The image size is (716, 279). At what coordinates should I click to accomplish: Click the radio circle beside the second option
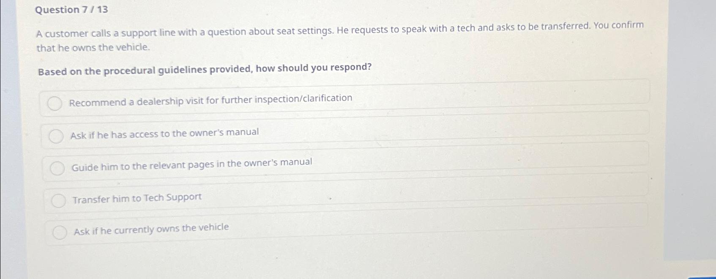click(56, 136)
